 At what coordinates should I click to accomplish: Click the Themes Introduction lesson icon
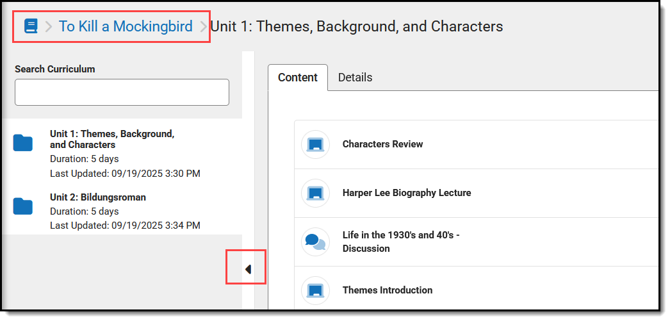point(315,290)
